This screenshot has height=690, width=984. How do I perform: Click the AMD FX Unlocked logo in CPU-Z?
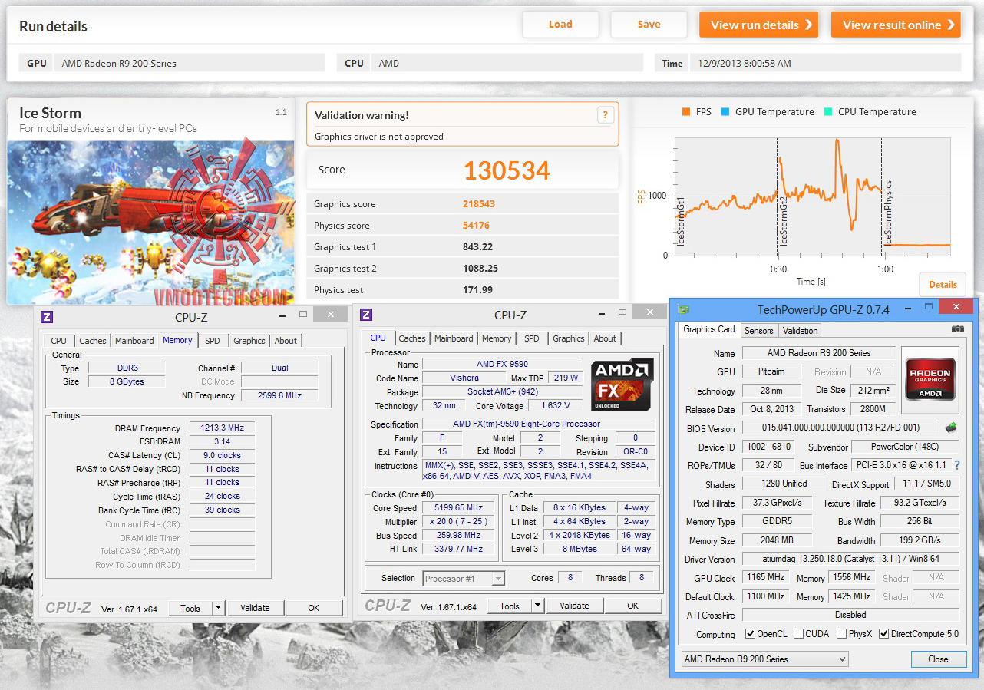(622, 385)
